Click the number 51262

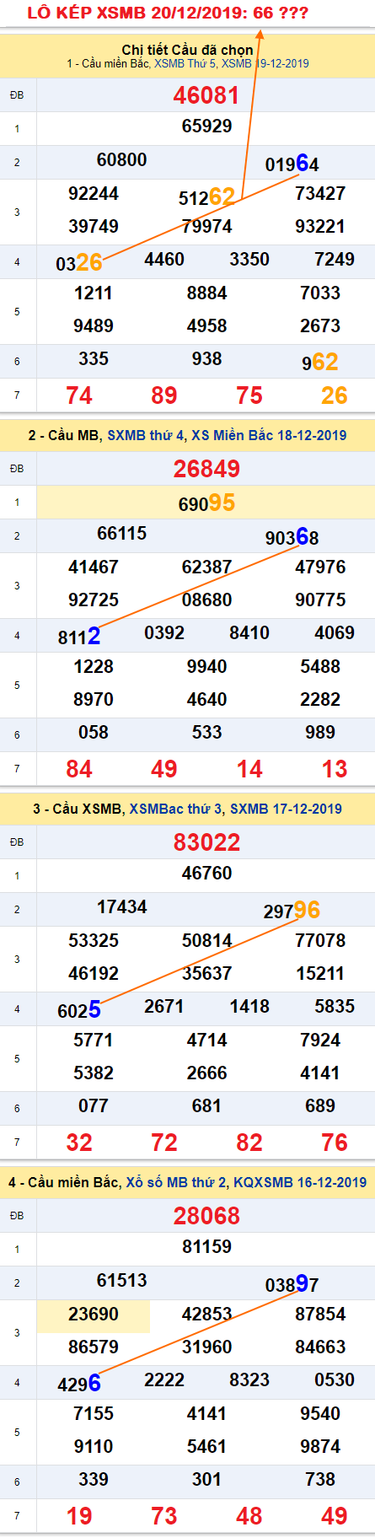coord(206,197)
